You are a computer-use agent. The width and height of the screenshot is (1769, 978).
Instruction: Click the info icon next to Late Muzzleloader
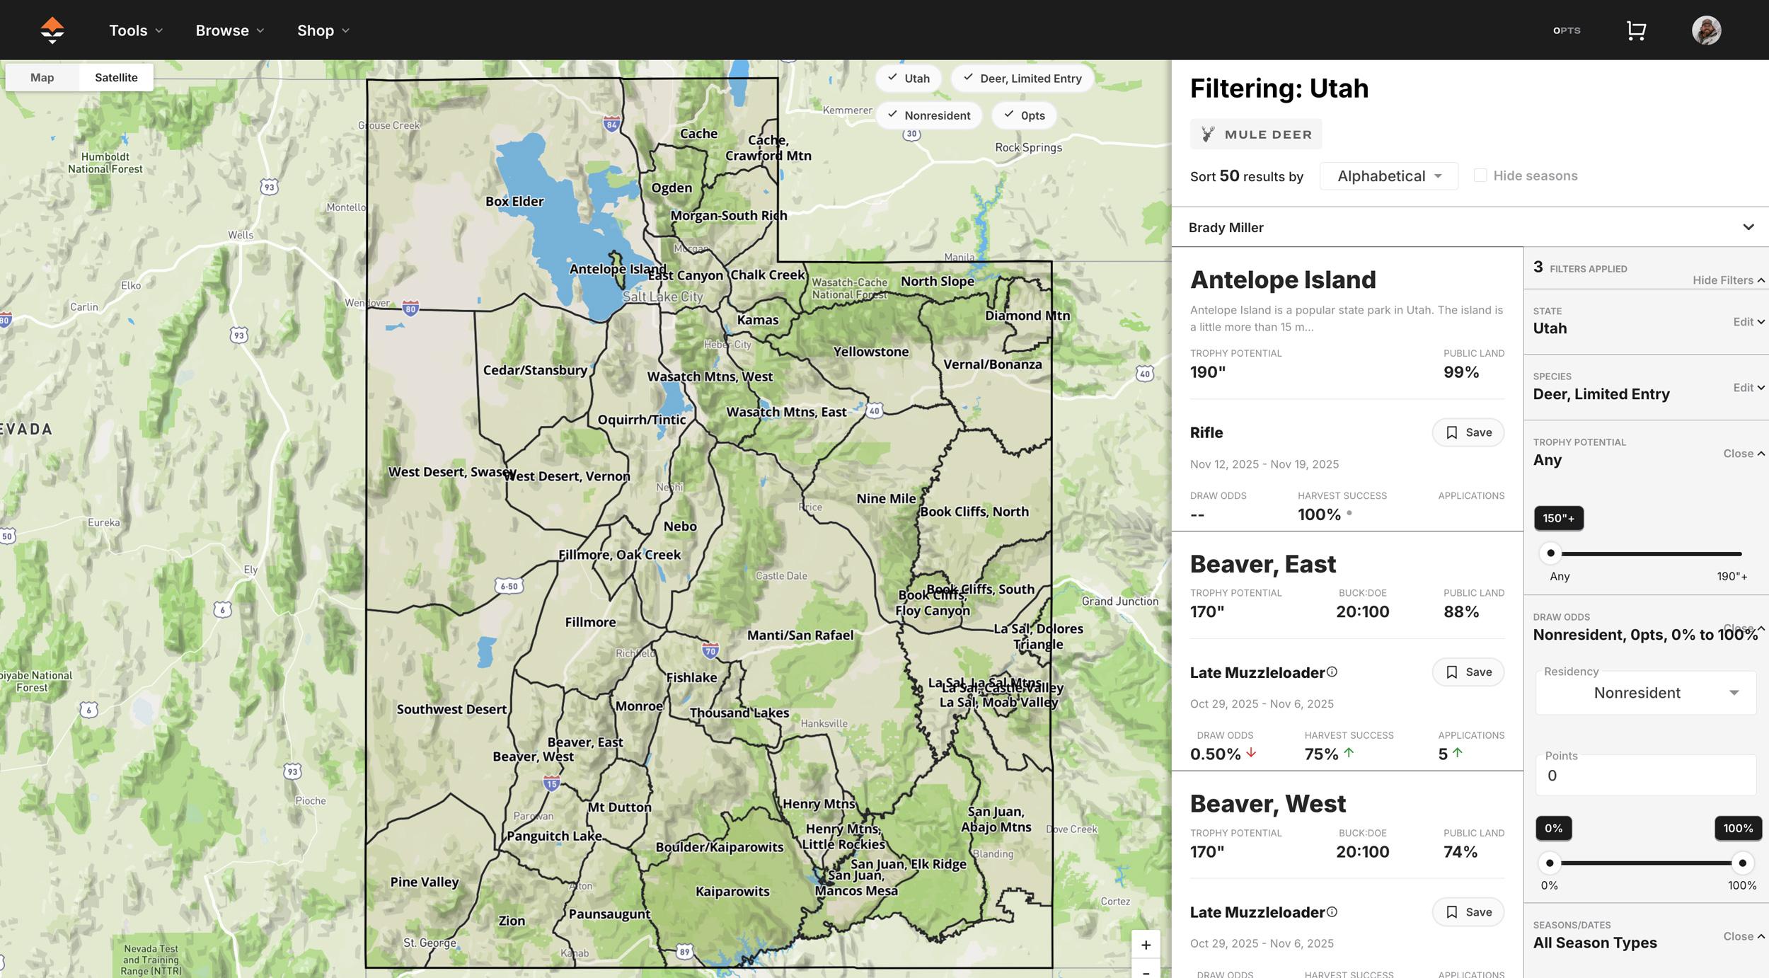click(x=1333, y=672)
